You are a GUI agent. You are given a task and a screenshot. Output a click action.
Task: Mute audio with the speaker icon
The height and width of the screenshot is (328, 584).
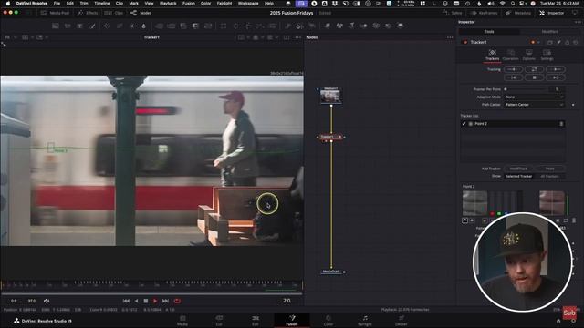[x=47, y=301]
